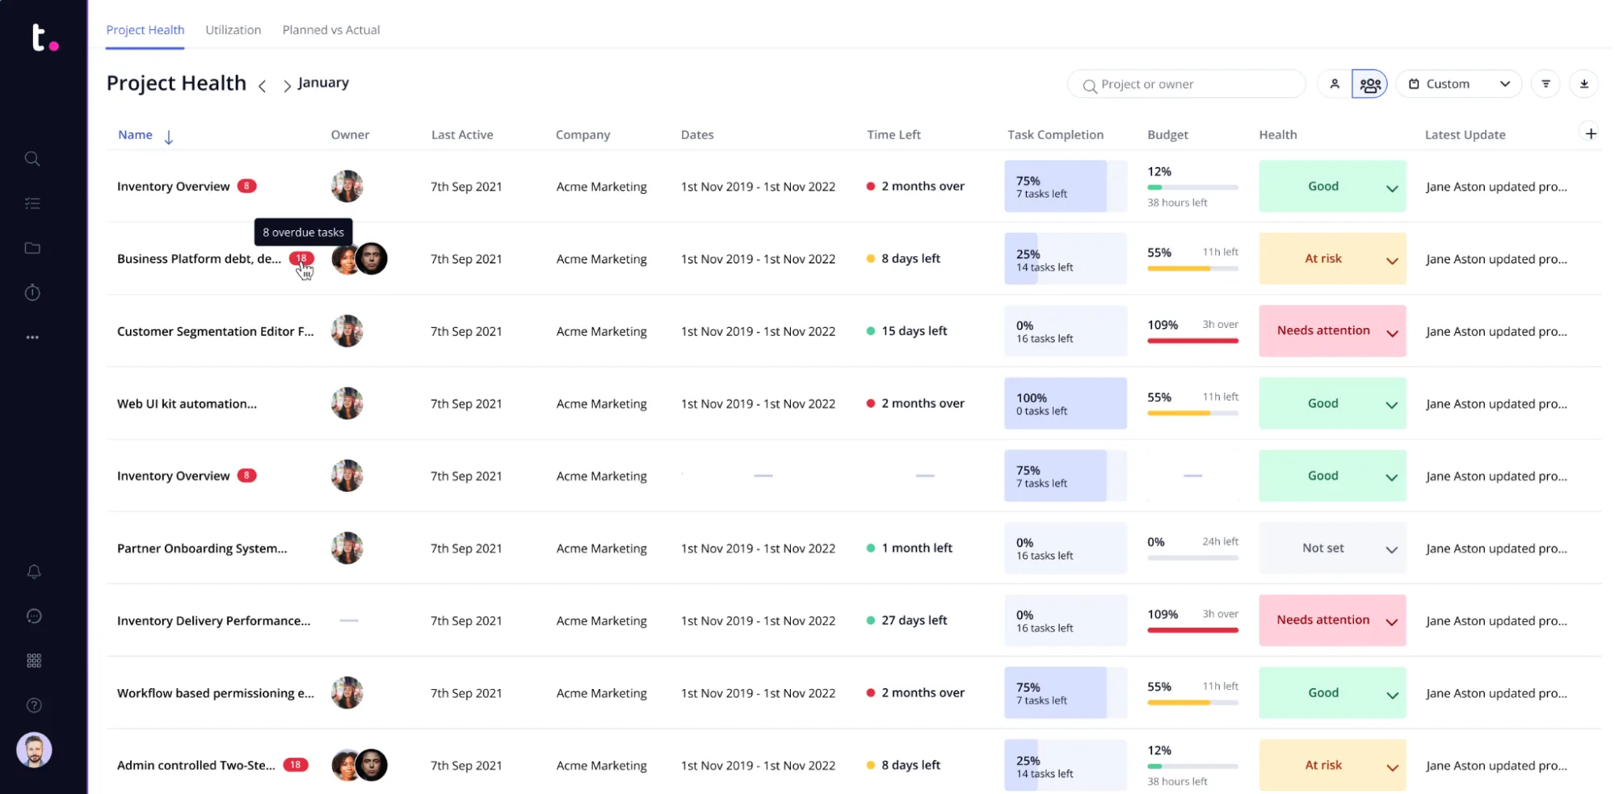Expand the Good health dropdown for Inventory Overview
The height and width of the screenshot is (794, 1615).
1391,187
